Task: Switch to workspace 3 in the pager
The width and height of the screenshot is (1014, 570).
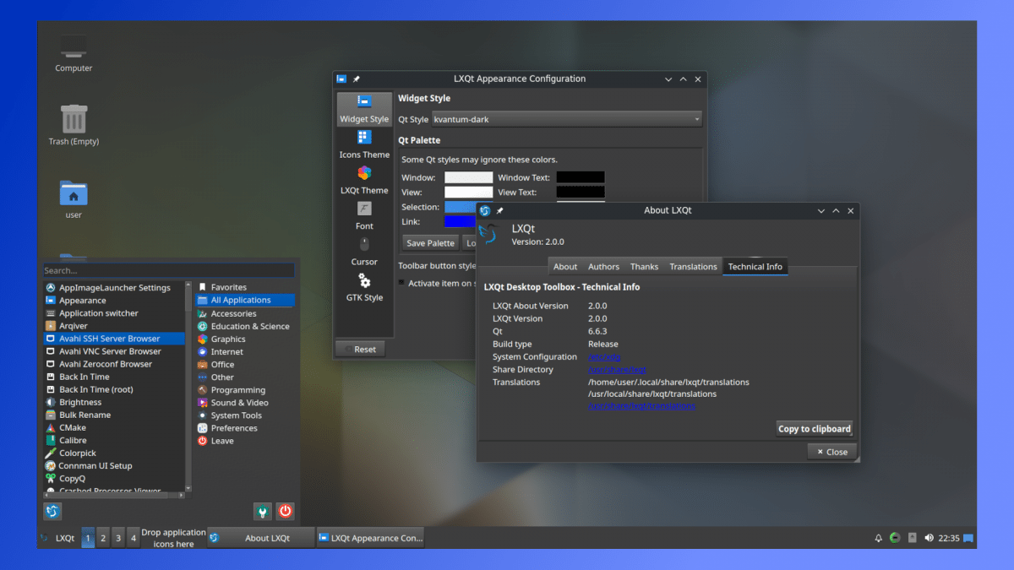Action: pos(118,538)
